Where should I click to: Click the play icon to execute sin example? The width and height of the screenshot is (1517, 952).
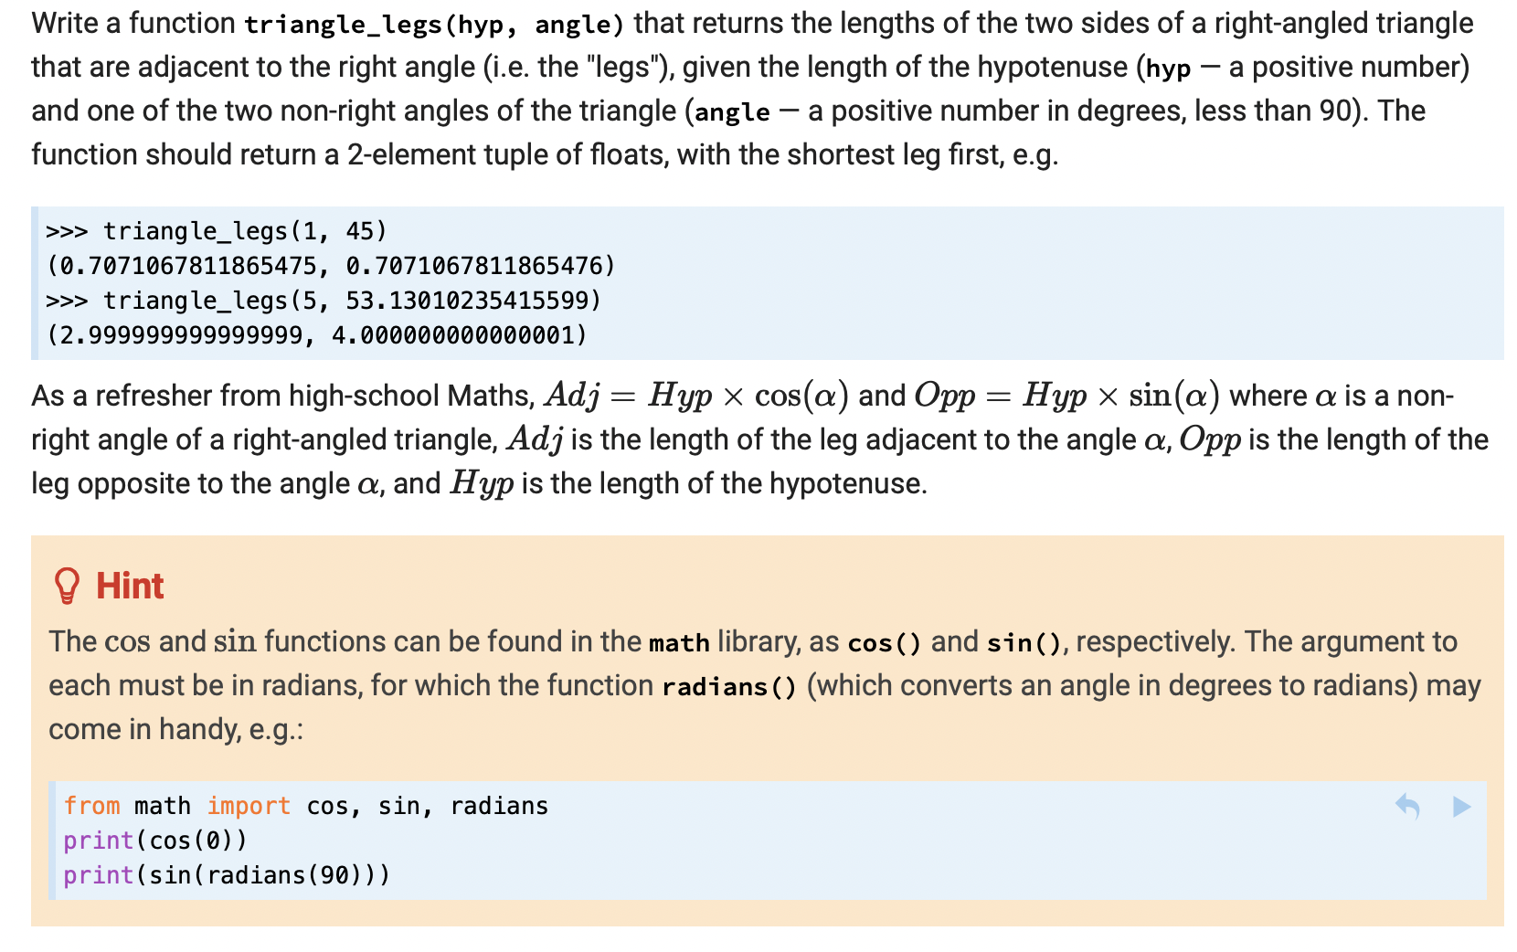pyautogui.click(x=1462, y=808)
